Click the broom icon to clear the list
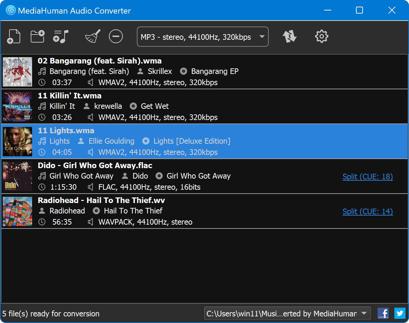Image resolution: width=409 pixels, height=323 pixels. [x=92, y=36]
